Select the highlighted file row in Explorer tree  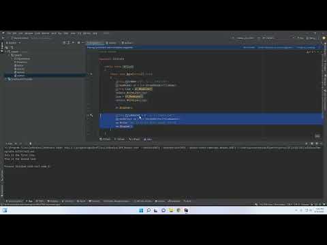point(46,76)
